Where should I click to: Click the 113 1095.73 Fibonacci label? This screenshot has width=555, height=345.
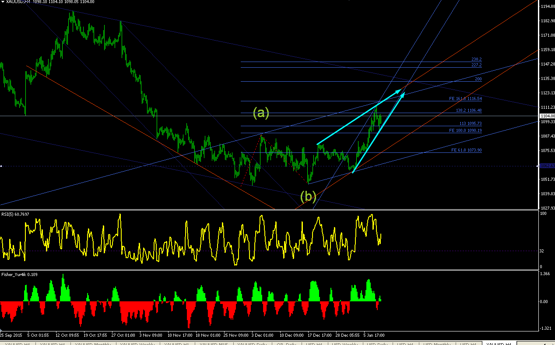click(470, 124)
